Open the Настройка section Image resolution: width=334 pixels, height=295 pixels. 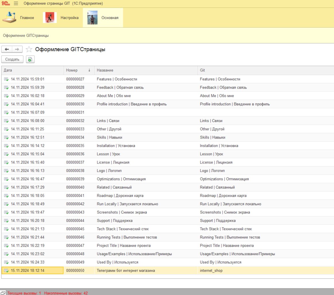(x=61, y=18)
